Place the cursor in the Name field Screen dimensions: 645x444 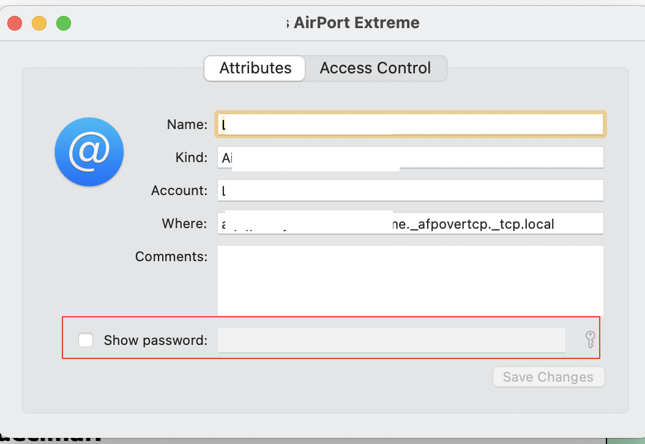(x=410, y=124)
